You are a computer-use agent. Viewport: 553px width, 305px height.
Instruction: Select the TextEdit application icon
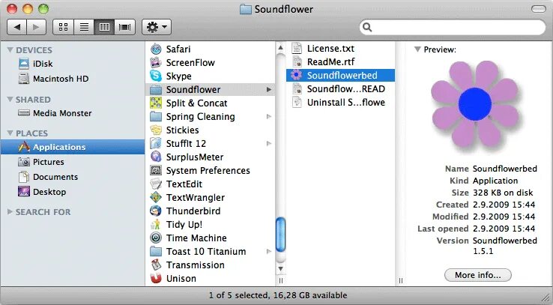[x=156, y=184]
